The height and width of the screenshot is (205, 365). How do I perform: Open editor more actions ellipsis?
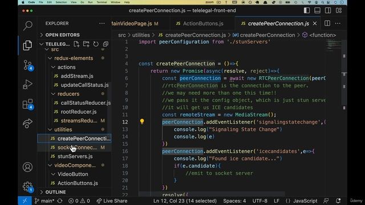click(x=338, y=23)
